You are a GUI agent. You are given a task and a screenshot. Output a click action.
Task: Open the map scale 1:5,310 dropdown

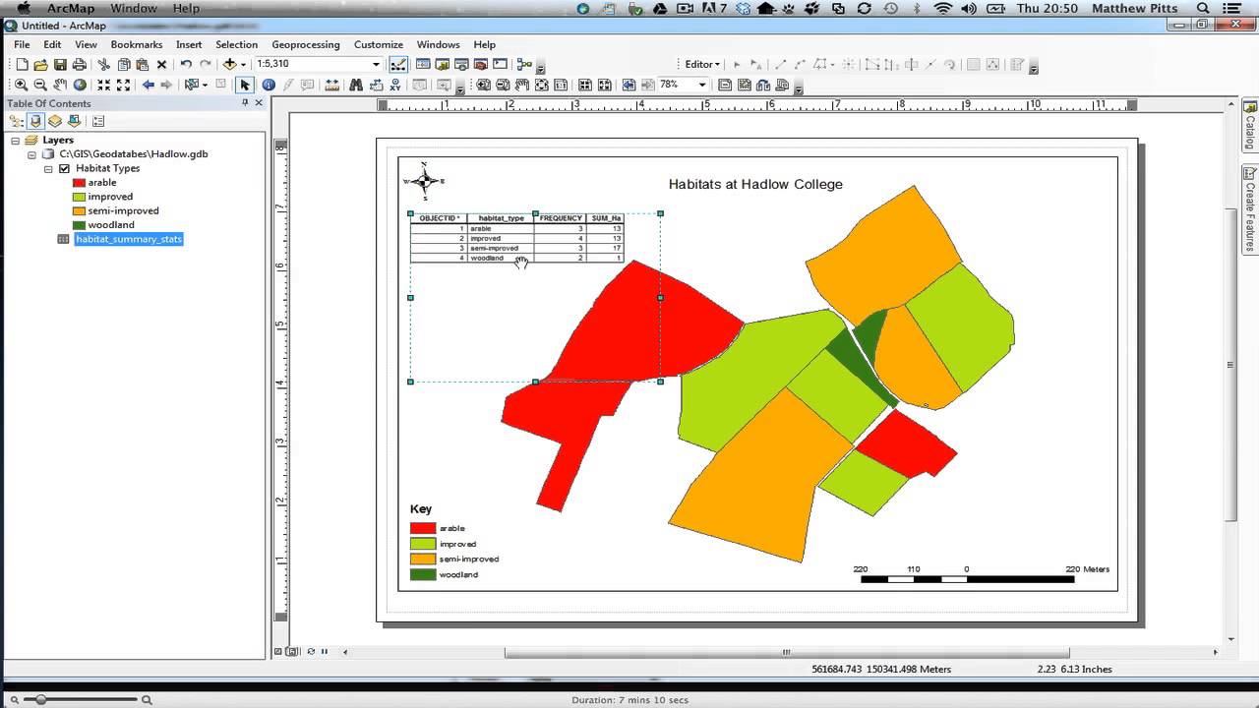click(376, 65)
